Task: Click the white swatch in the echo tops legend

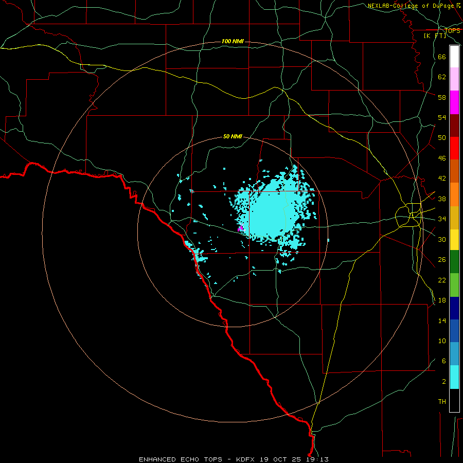Action: 454,57
